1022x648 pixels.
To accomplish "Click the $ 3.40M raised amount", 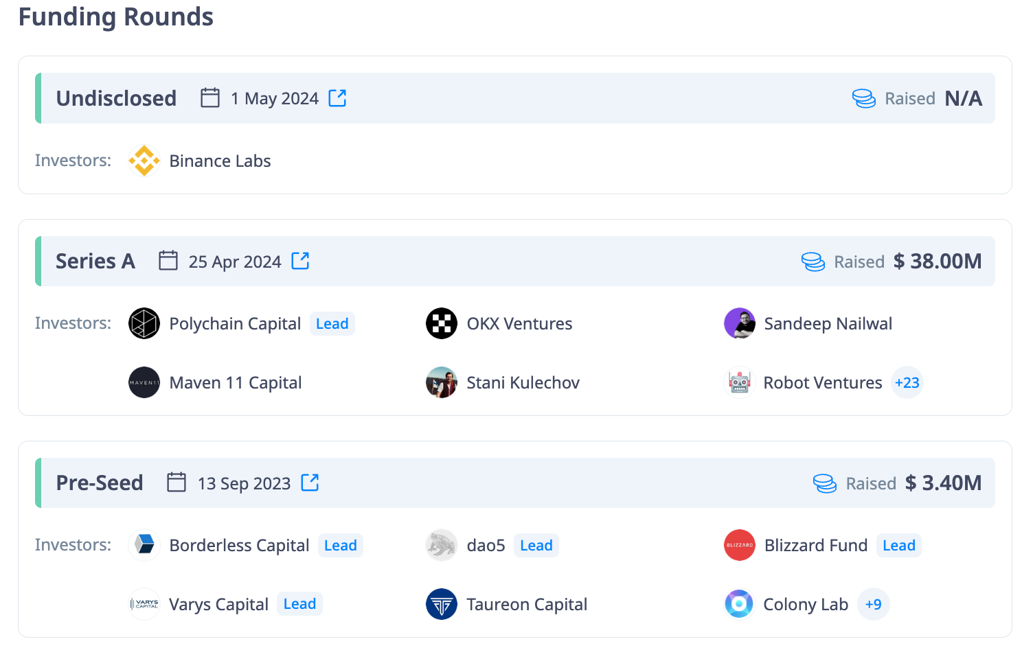I will coord(944,483).
